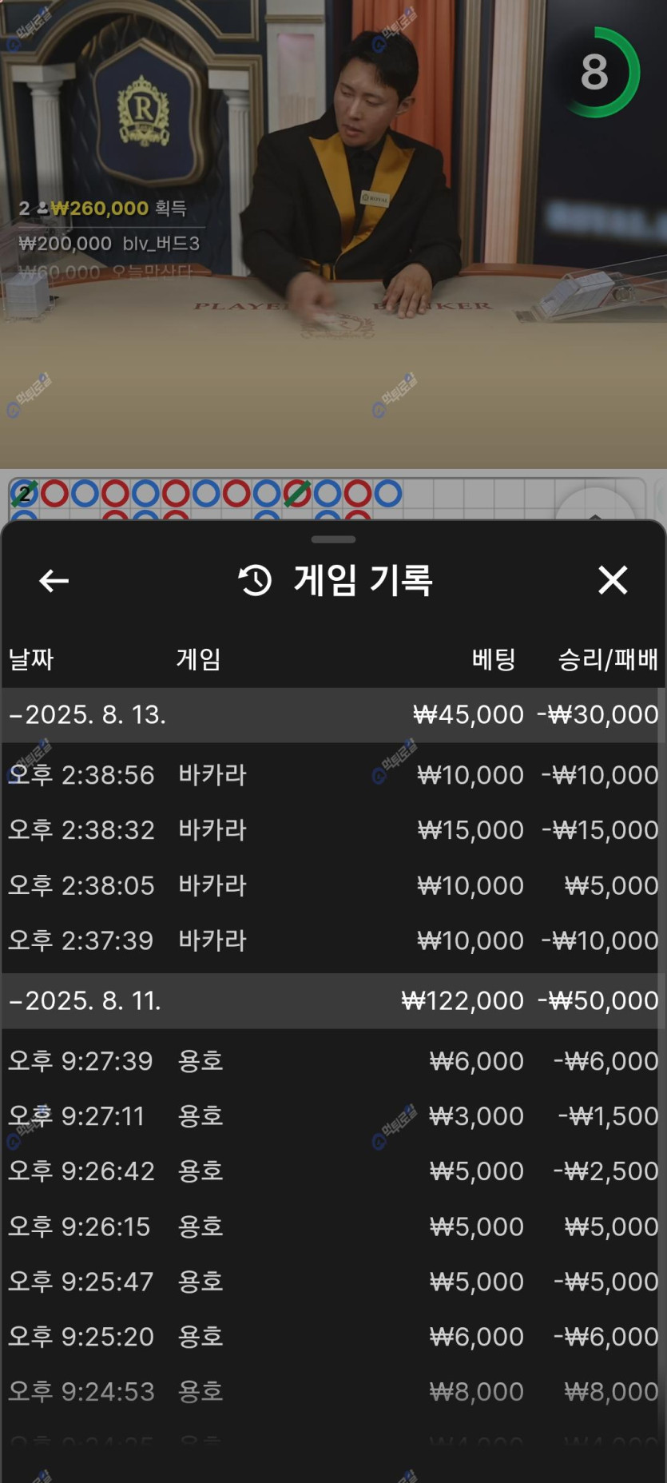Tap the 베팅 column header
Image resolution: width=667 pixels, height=1483 pixels.
[x=494, y=659]
